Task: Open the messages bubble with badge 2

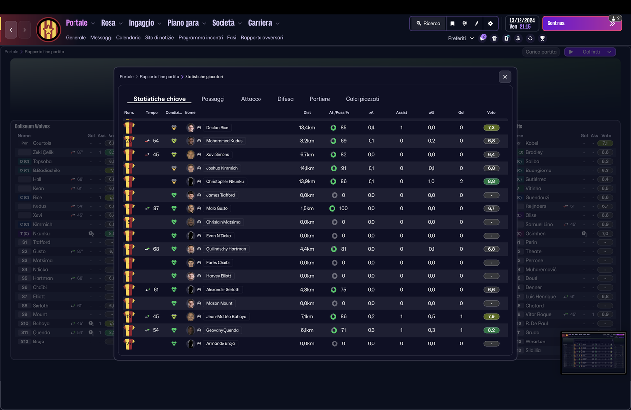Action: [x=483, y=38]
